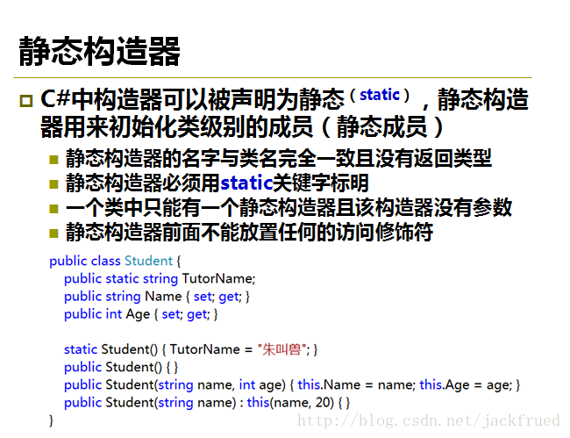Image resolution: width=570 pixels, height=438 pixels.
Task: Click the hollow square bullet before C#中构造器
Action: (x=25, y=101)
